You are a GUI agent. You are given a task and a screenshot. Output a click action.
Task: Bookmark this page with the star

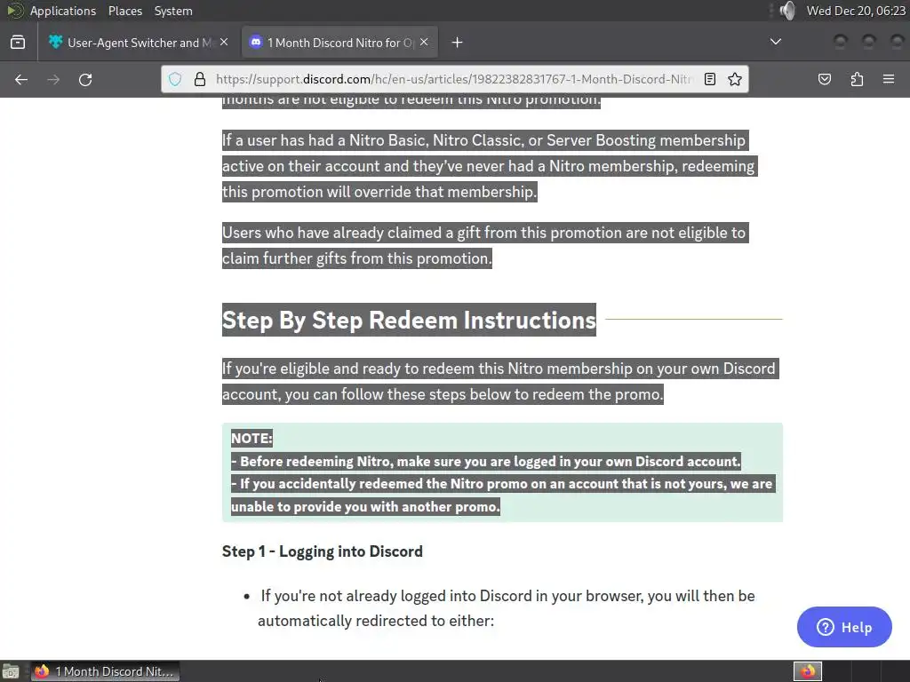click(x=735, y=79)
